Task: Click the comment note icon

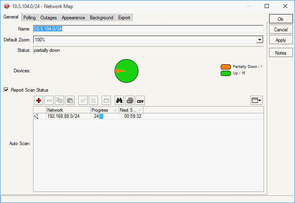Action: tap(106, 100)
